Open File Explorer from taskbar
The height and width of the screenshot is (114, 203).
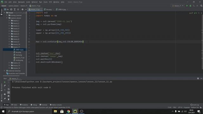coord(56,111)
